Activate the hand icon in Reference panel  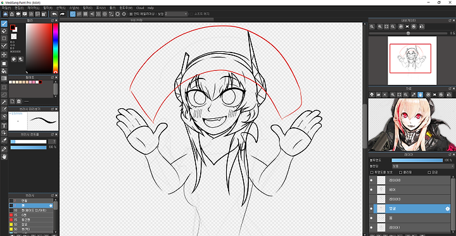(420, 95)
